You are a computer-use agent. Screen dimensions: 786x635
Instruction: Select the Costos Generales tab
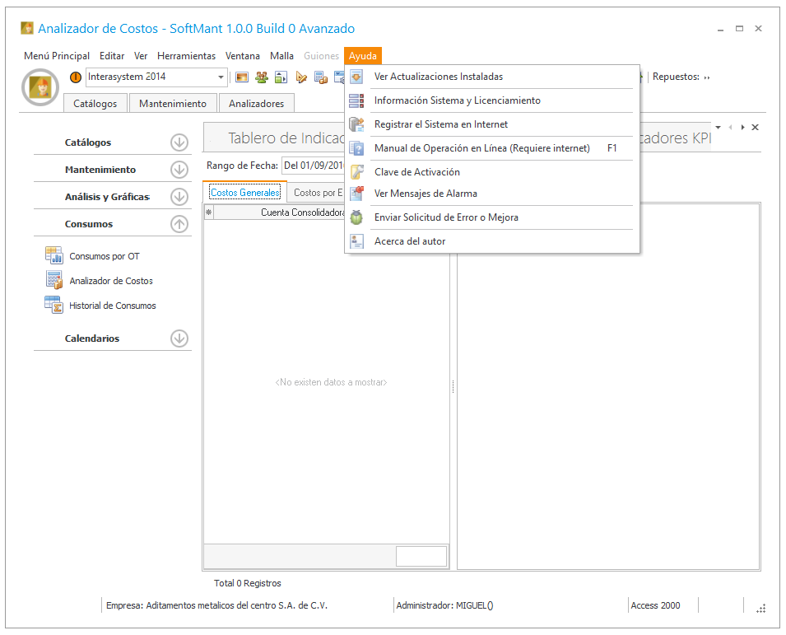tap(244, 193)
